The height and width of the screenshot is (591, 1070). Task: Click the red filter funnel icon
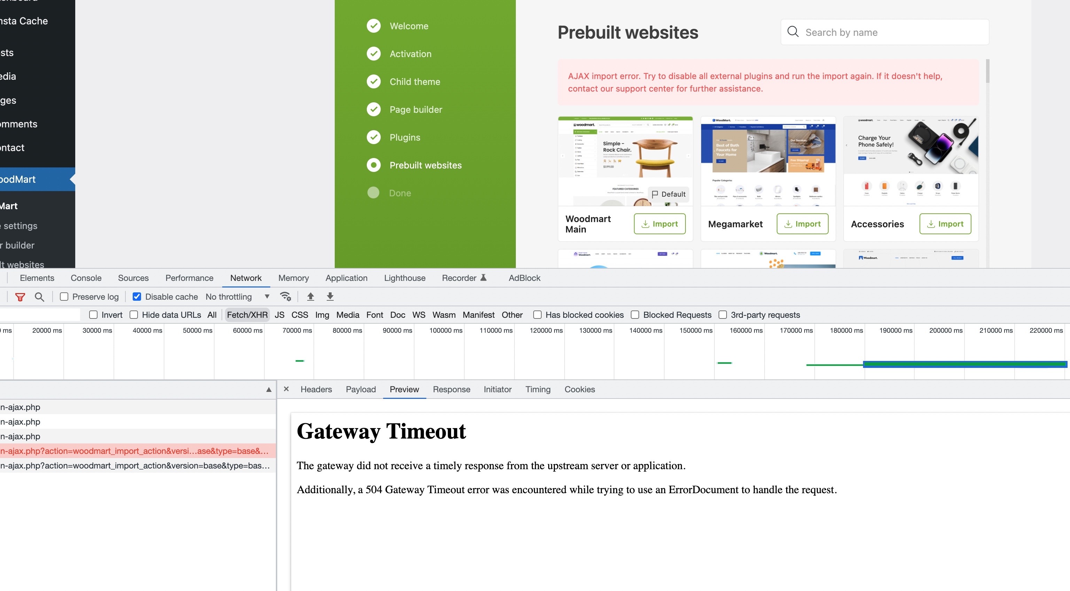click(20, 297)
